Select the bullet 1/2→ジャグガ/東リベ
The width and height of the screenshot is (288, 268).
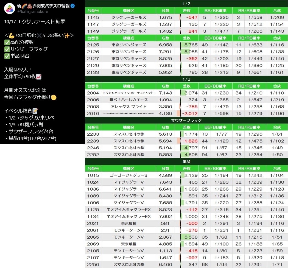(30, 118)
